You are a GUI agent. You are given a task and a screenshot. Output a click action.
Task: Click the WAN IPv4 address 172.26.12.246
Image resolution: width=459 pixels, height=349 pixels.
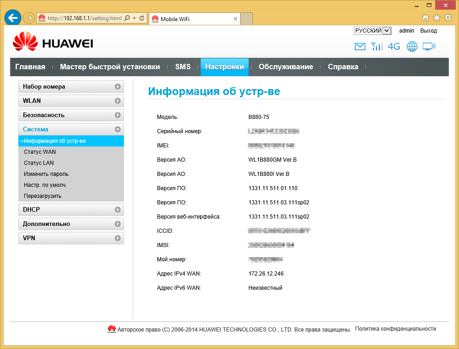click(266, 274)
